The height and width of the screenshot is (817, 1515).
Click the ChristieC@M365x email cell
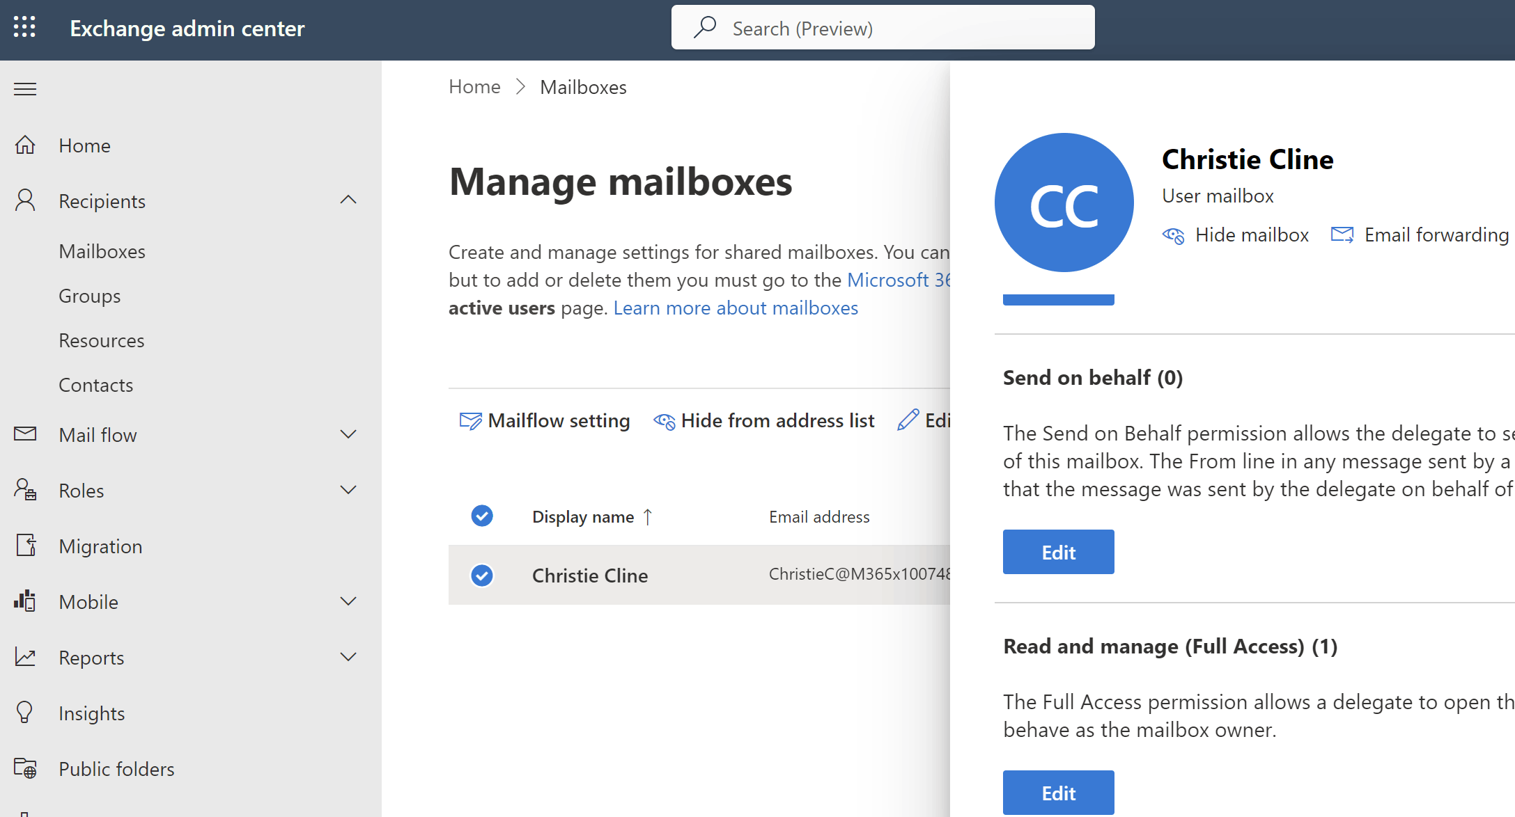860,574
